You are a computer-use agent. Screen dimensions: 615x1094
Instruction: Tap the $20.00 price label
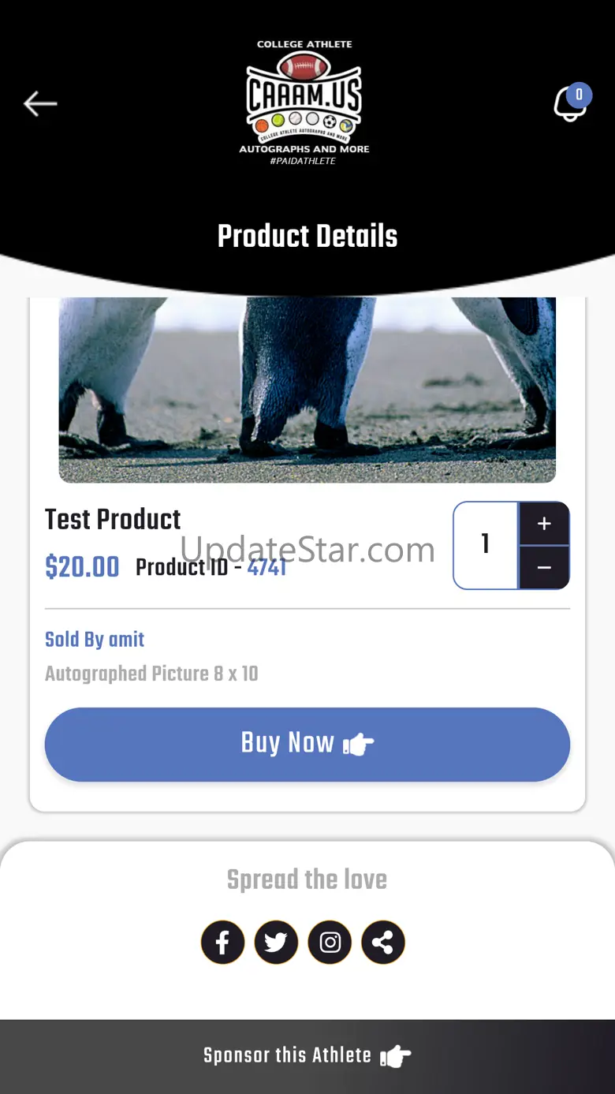click(82, 567)
